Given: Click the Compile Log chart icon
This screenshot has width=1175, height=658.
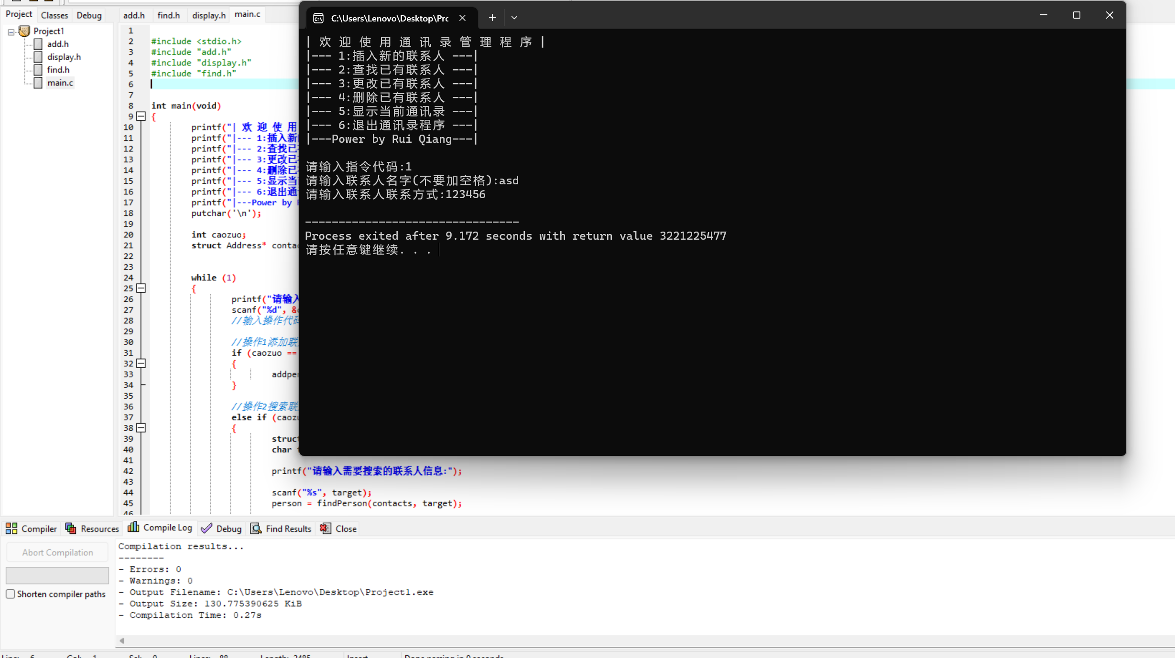Looking at the screenshot, I should pyautogui.click(x=133, y=527).
